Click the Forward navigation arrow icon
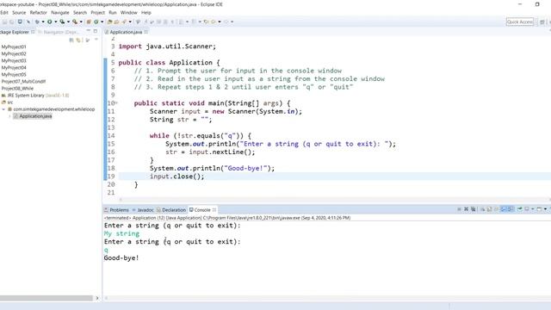 (x=226, y=22)
